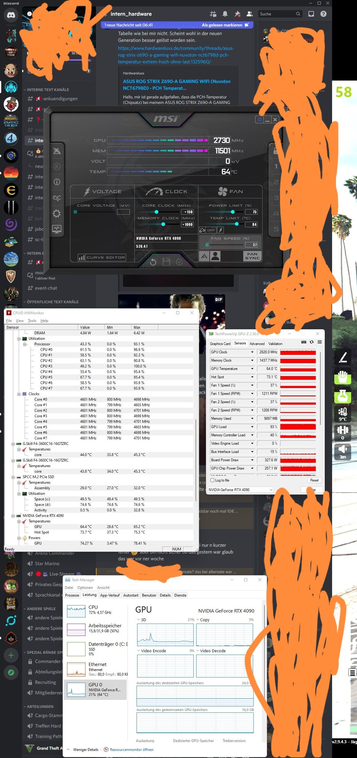Click Afterburner MSI dragon logo icon
Image resolution: width=357 pixels, height=758 pixels.
[57, 151]
